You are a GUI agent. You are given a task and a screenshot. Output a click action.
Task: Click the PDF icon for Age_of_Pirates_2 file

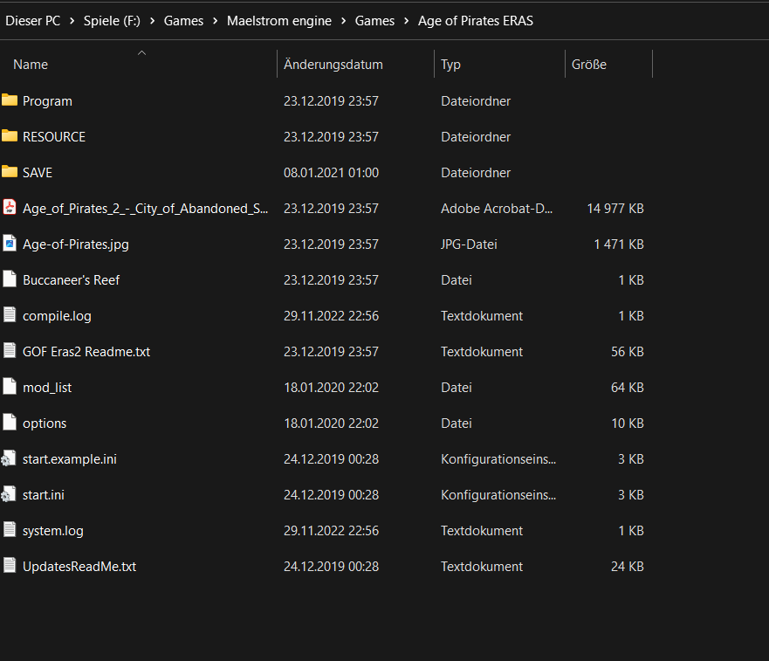10,208
